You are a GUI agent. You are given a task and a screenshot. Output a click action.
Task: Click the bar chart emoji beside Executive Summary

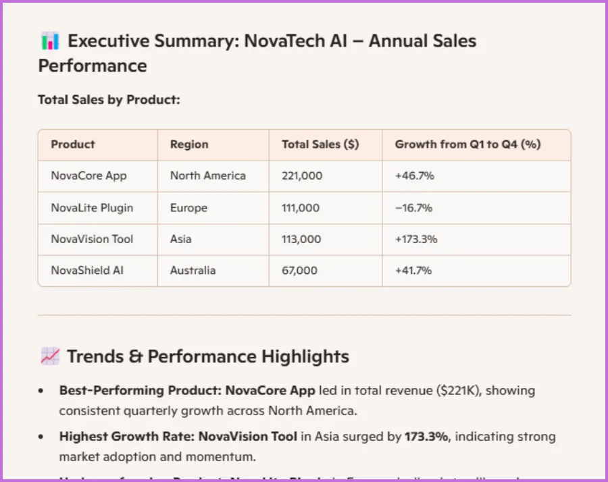click(x=50, y=41)
